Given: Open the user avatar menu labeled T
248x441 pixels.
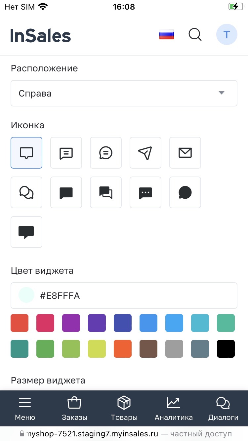Looking at the screenshot, I should point(227,34).
